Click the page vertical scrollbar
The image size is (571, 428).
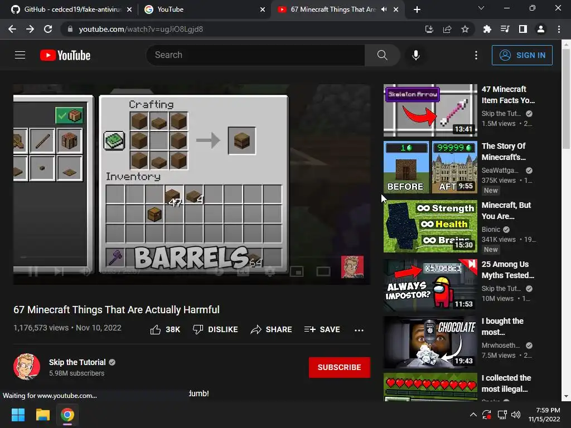566,98
